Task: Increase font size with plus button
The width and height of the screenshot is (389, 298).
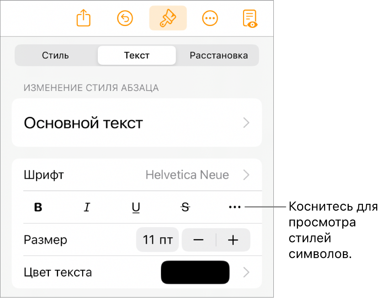Action: click(x=233, y=240)
